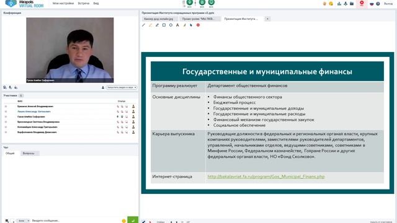The height and width of the screenshot is (223, 397).
Task: Switch to the jpg banner document tab
Action: point(160,19)
